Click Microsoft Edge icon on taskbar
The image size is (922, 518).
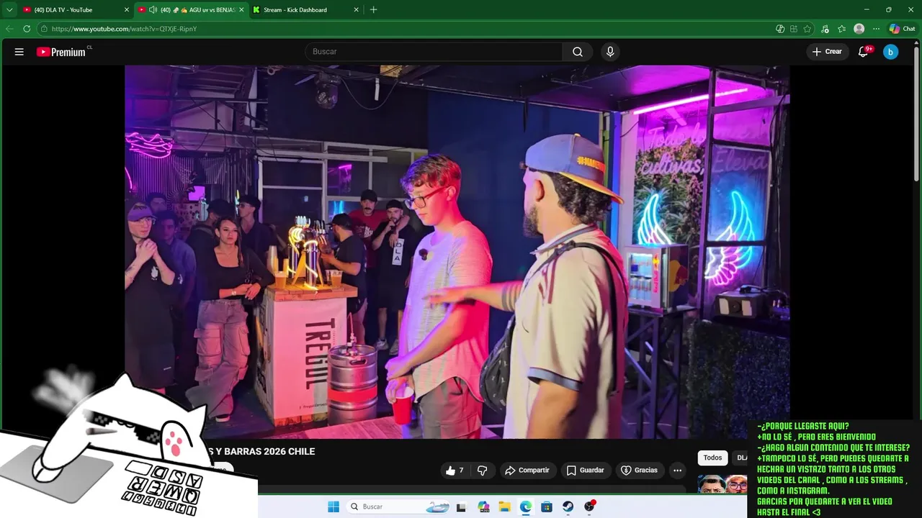(526, 506)
